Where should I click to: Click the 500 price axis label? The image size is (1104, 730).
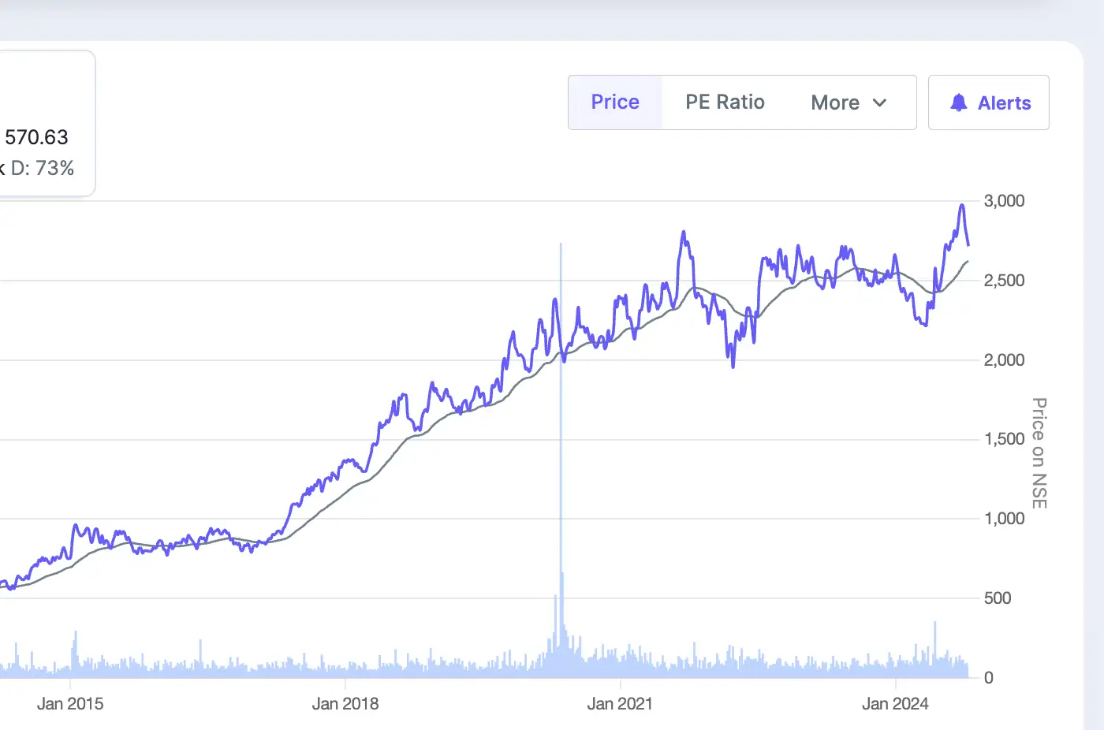[x=998, y=598]
